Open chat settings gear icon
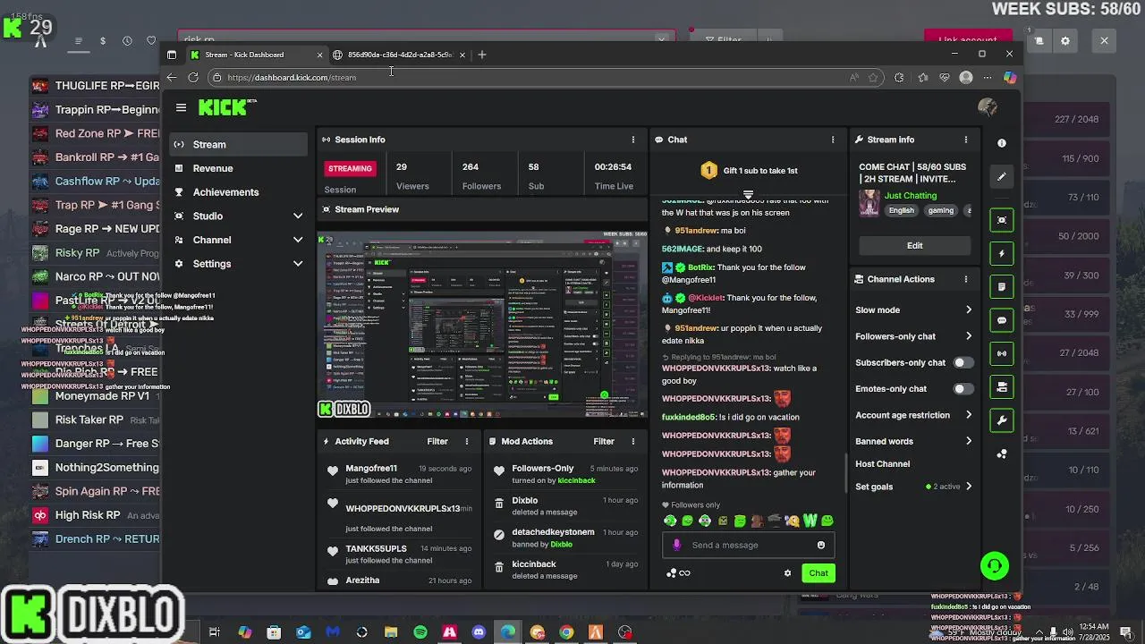Screen dimensions: 1145x644 pyautogui.click(x=787, y=573)
